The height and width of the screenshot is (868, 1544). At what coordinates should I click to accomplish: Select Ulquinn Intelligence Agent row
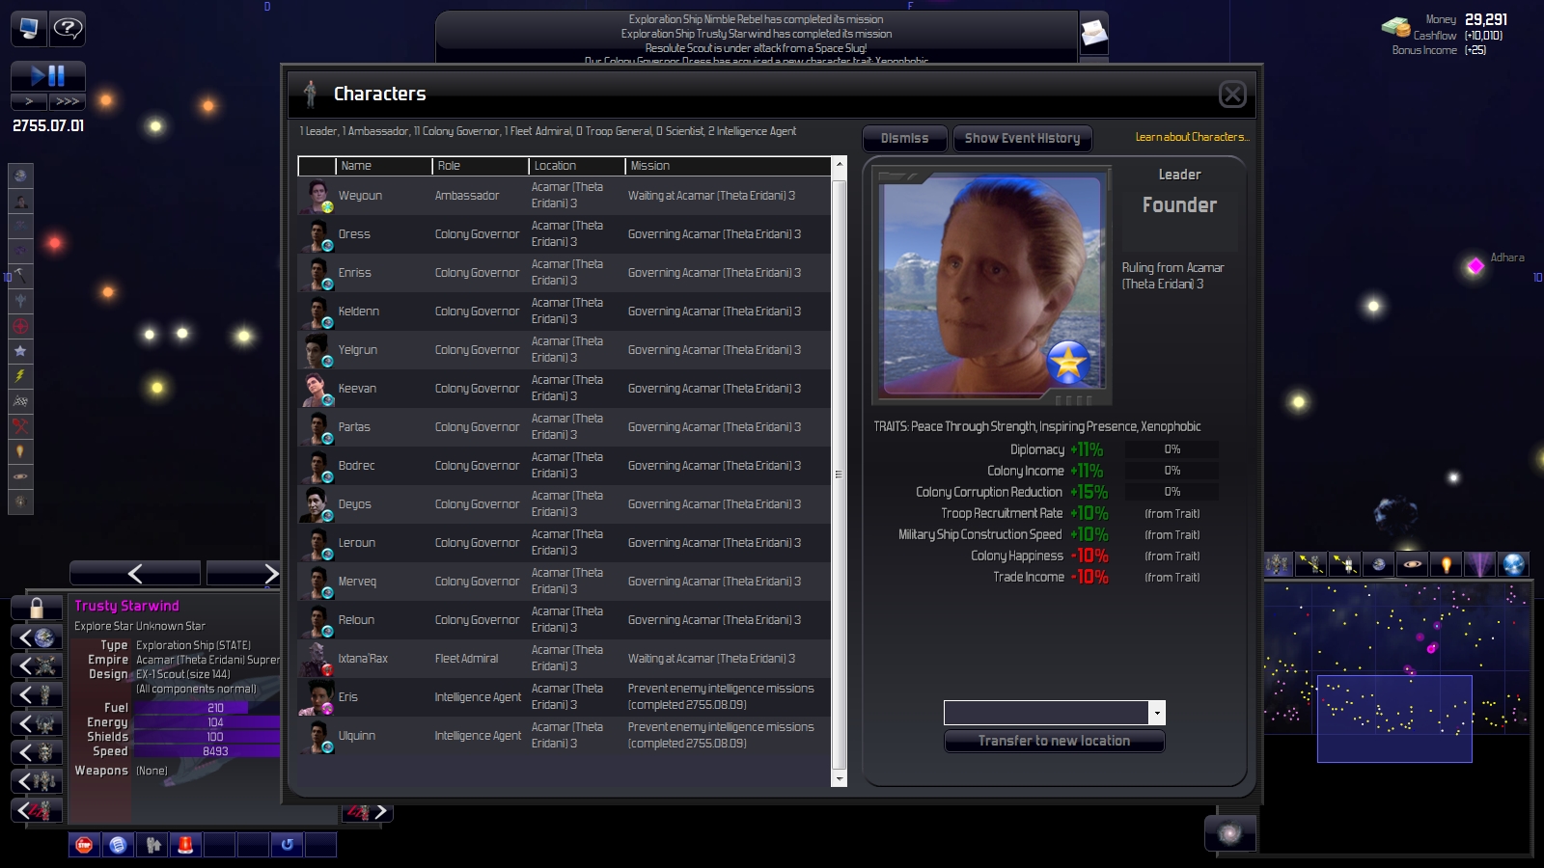565,736
